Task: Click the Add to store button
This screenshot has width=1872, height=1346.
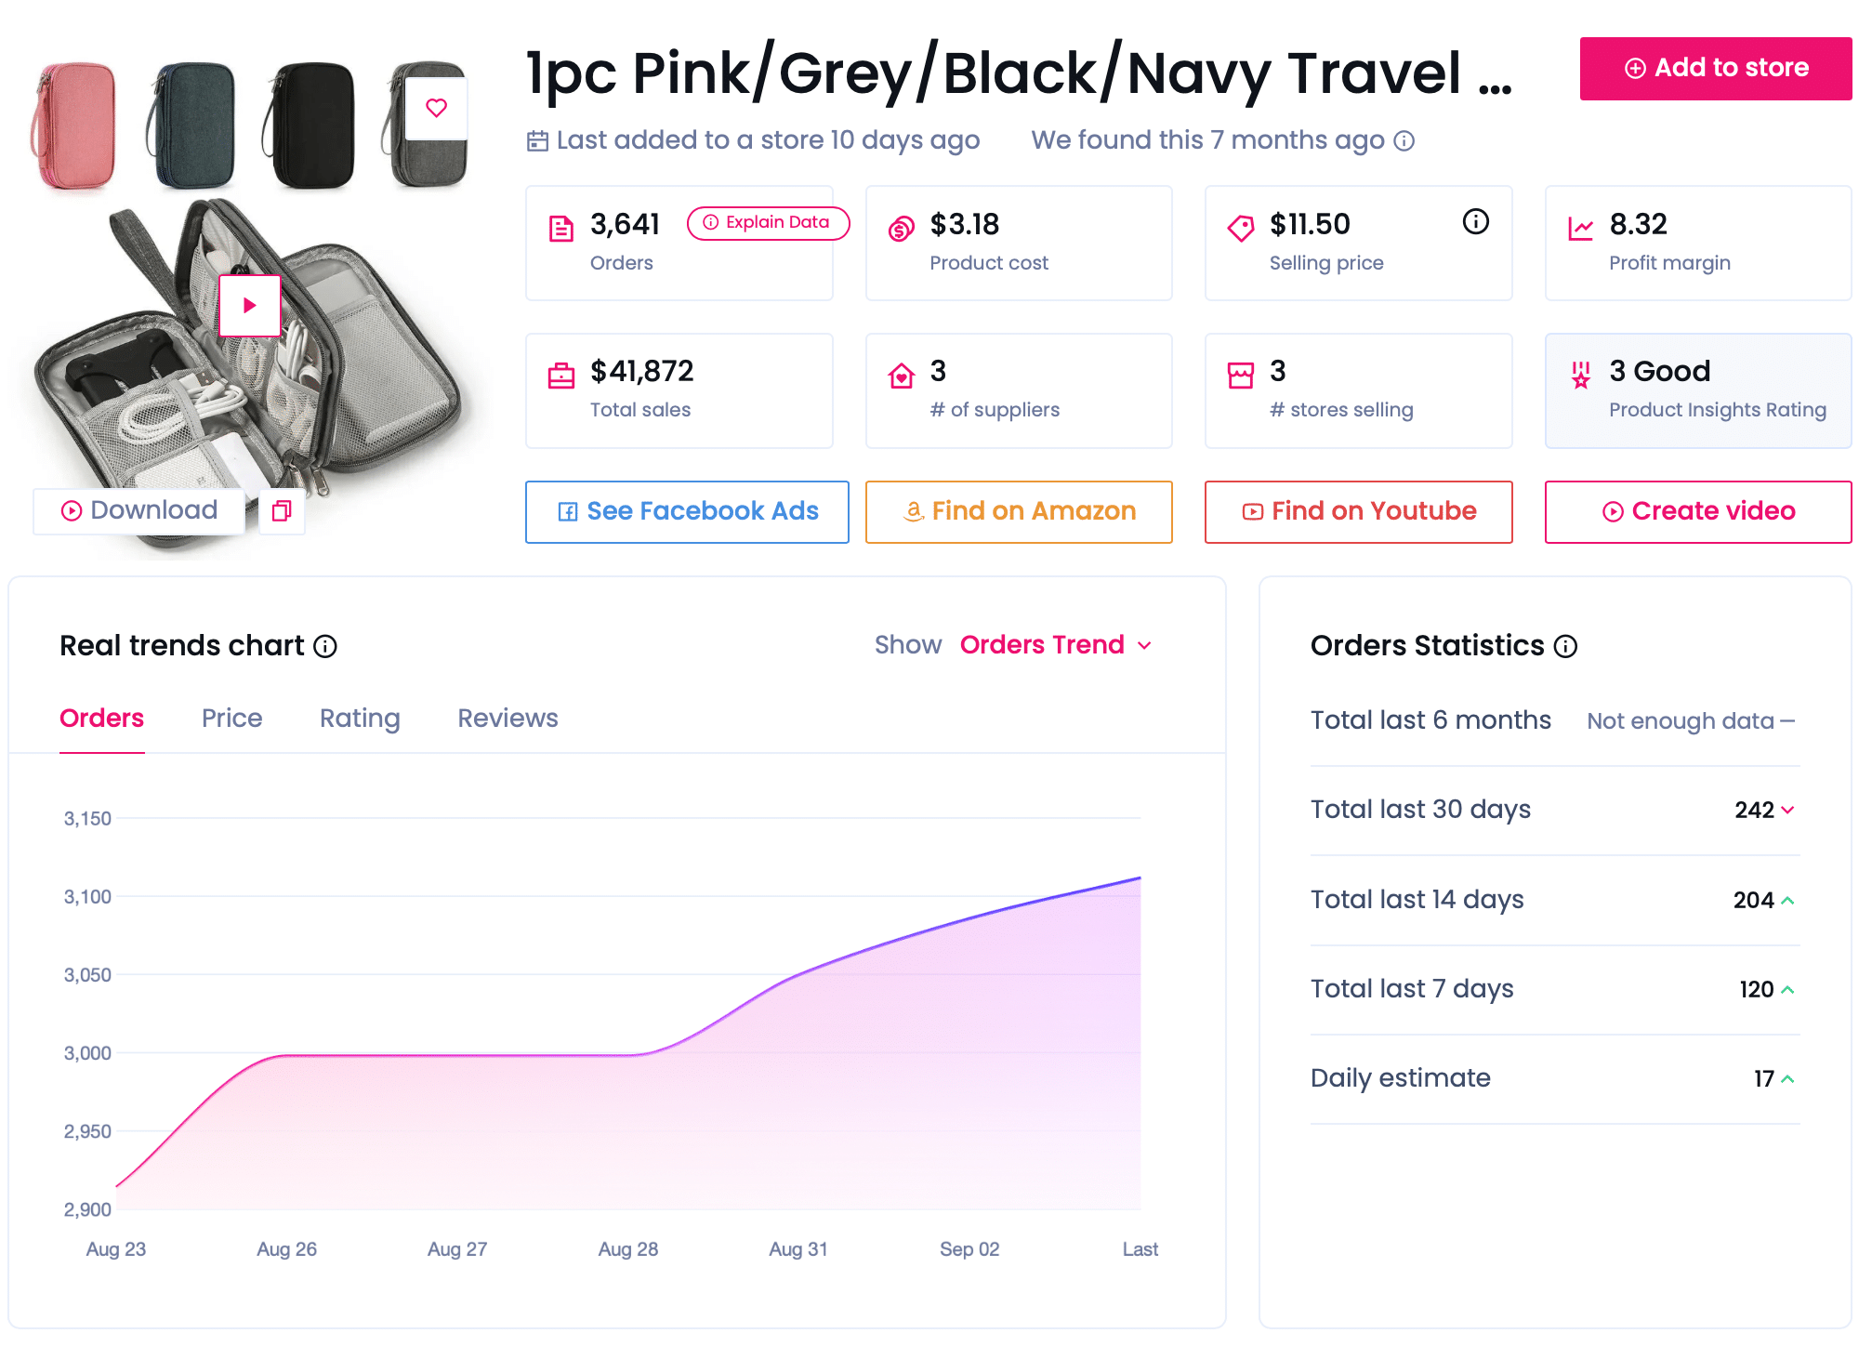Action: coord(1715,68)
